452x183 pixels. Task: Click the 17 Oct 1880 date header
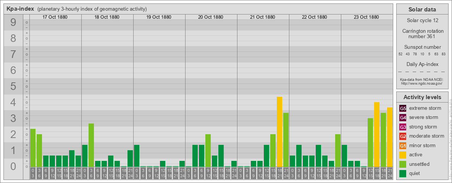(55, 17)
